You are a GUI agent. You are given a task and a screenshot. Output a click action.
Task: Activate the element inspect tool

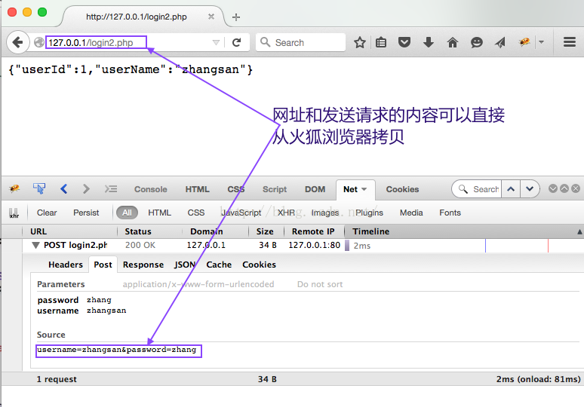[39, 188]
